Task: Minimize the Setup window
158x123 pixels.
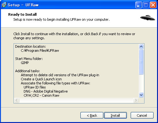Action: click(x=139, y=5)
